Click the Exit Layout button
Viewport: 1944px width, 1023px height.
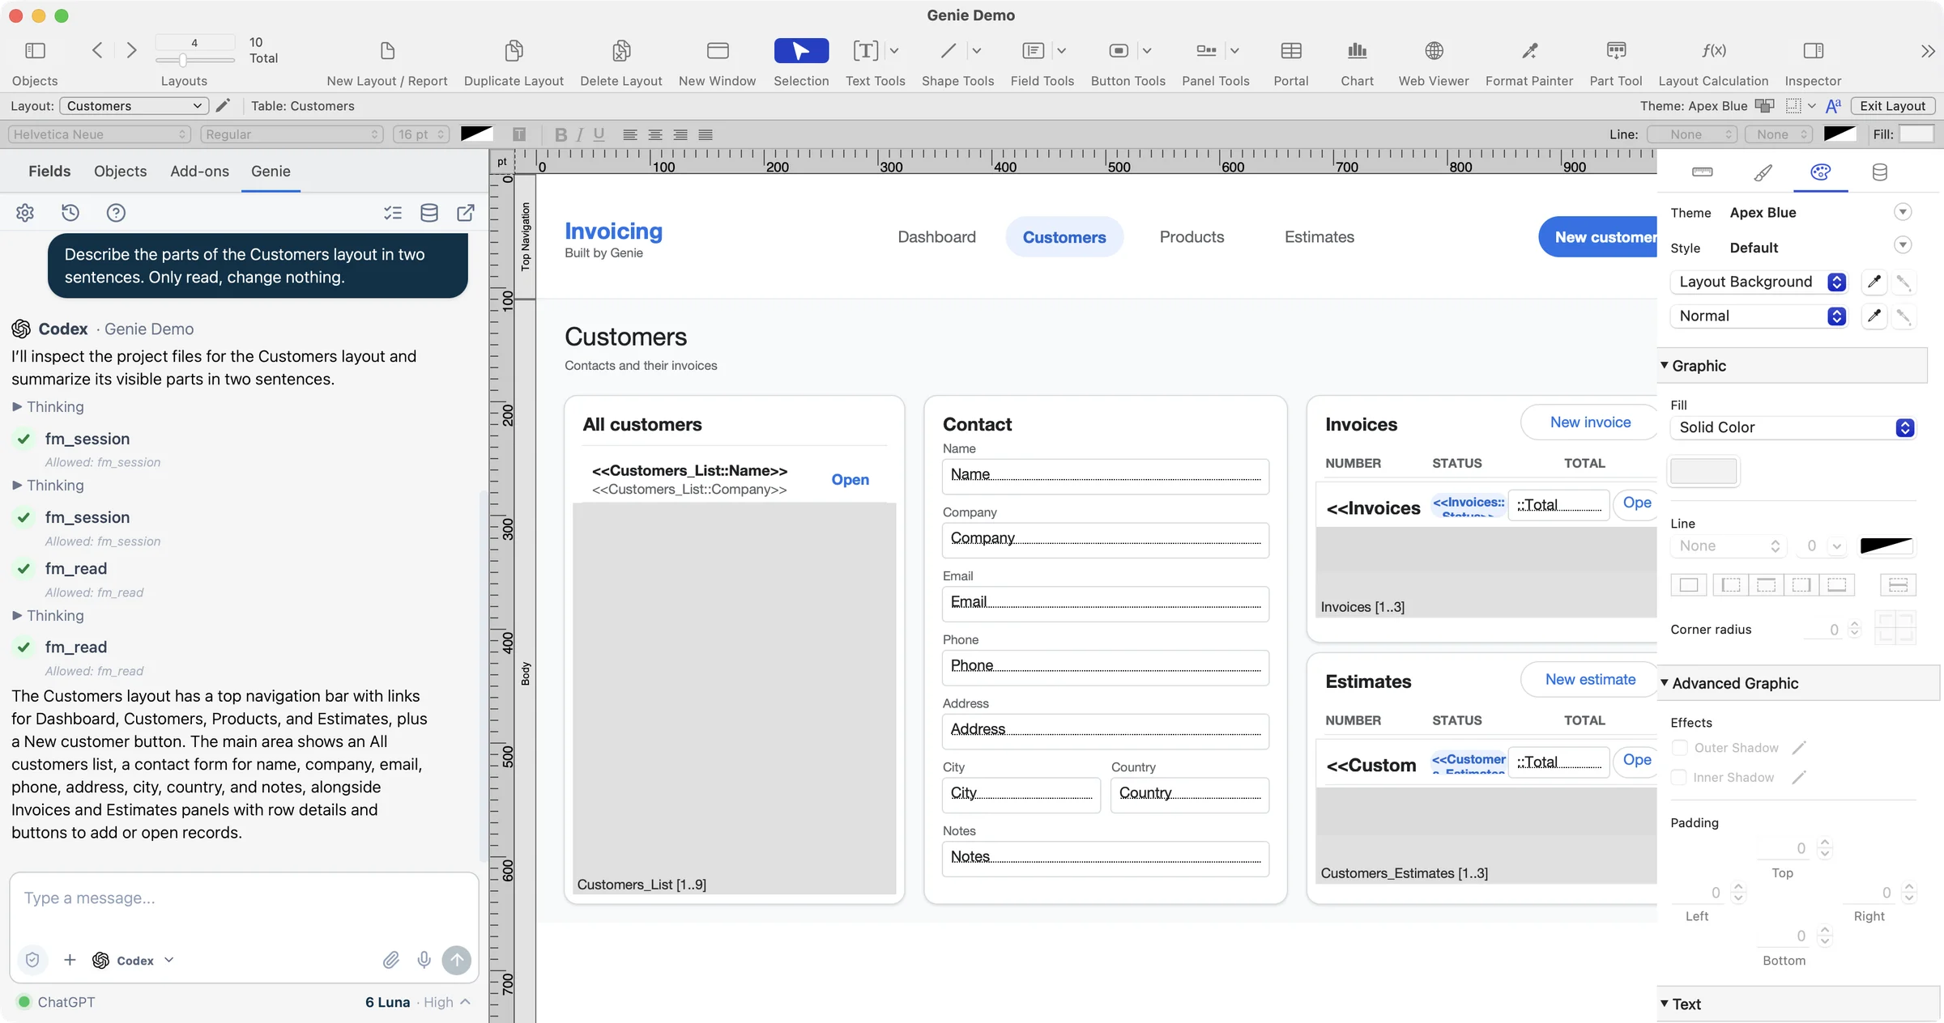[x=1892, y=106]
